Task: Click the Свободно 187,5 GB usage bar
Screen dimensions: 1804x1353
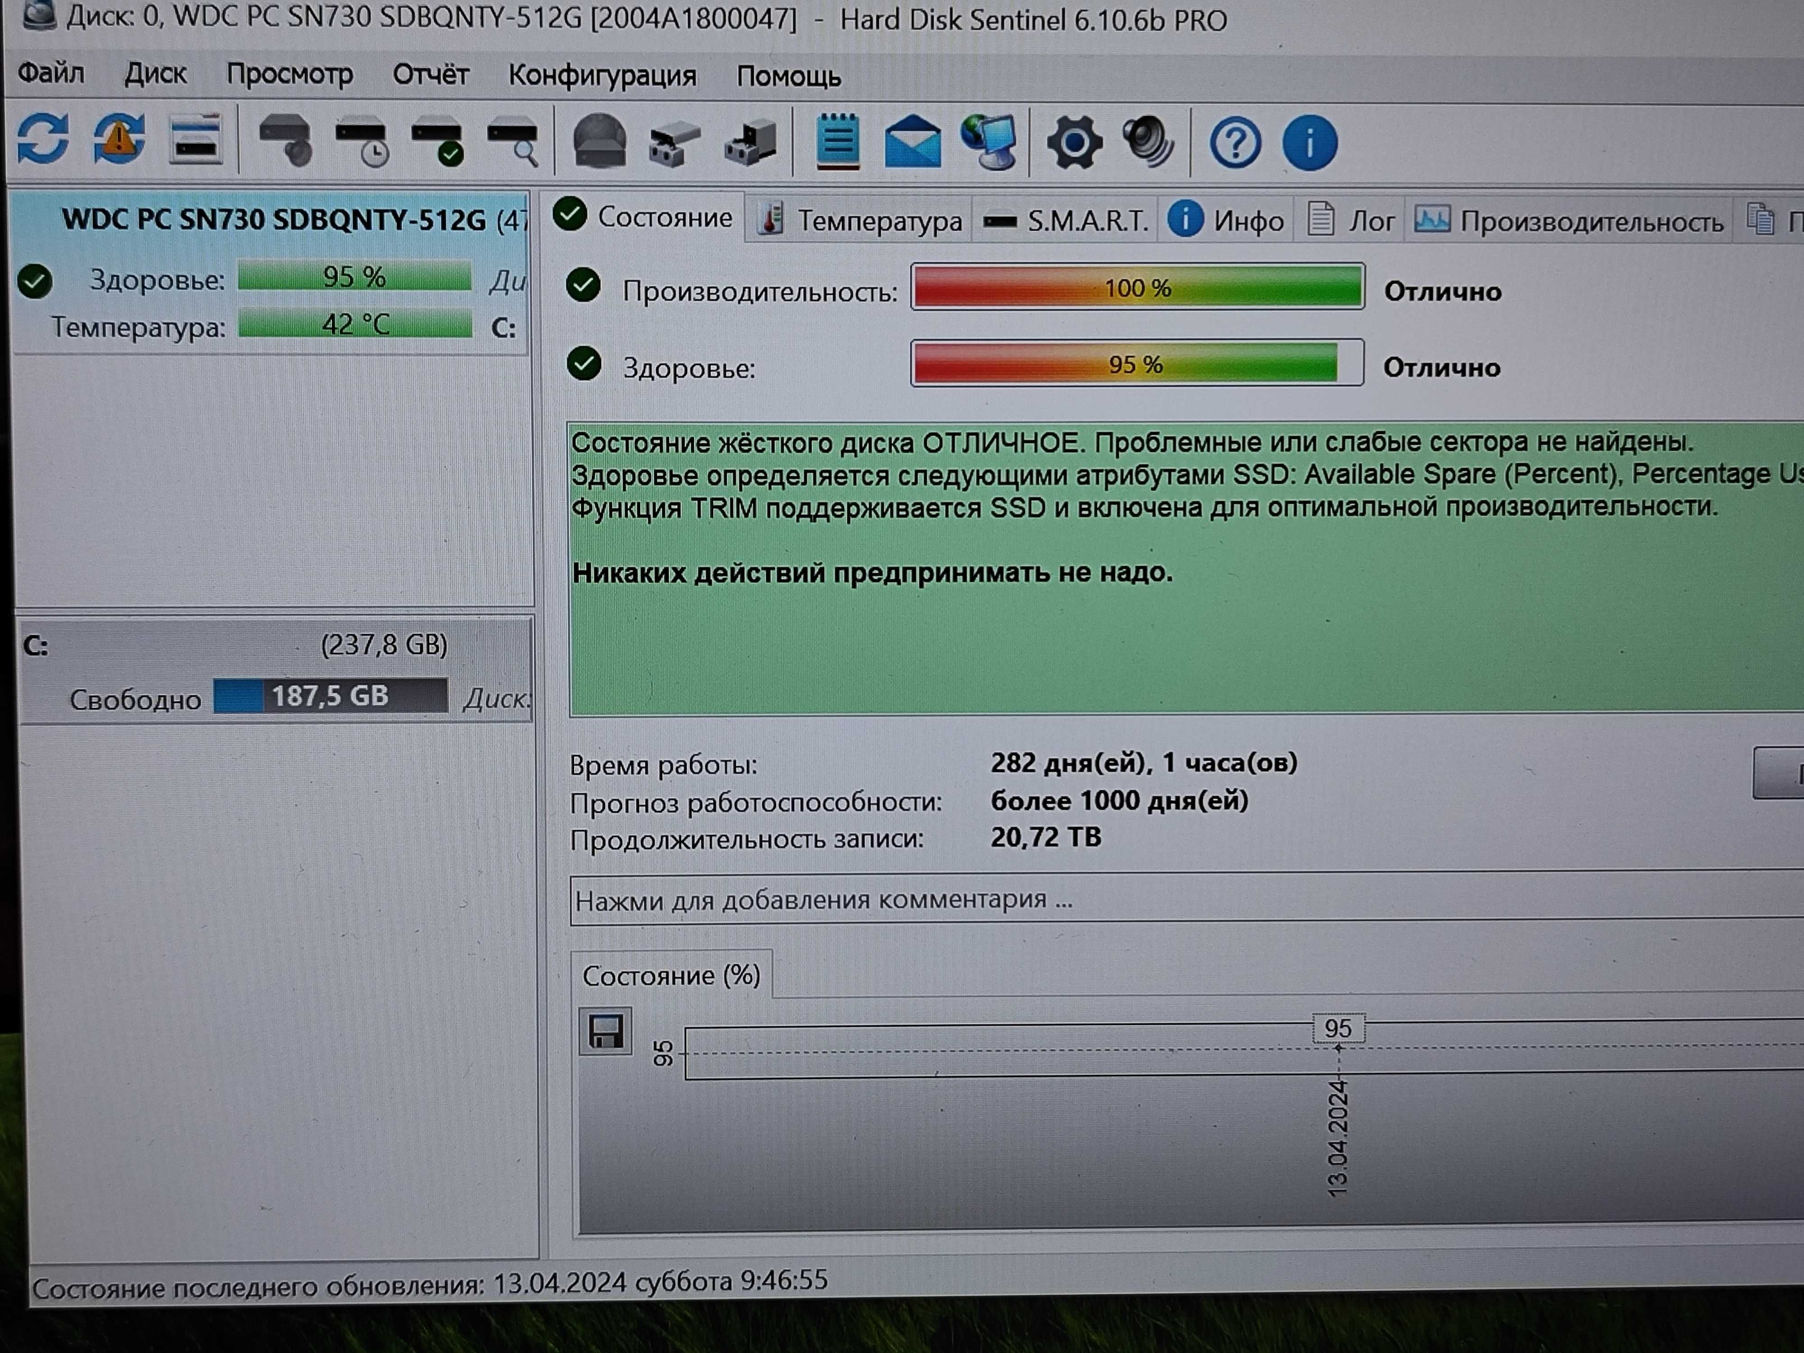Action: tap(330, 695)
